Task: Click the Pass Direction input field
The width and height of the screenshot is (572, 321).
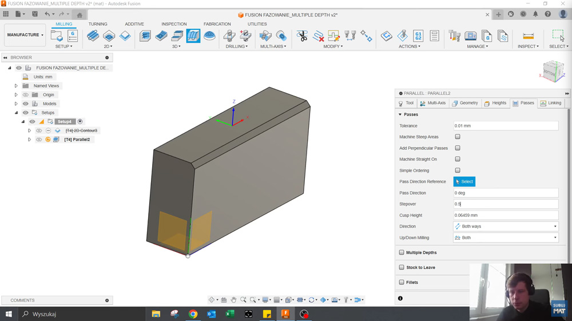Action: point(506,193)
